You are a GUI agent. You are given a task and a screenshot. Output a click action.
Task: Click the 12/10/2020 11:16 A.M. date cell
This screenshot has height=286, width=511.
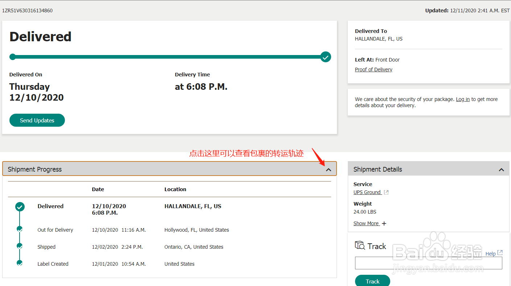[x=119, y=230]
